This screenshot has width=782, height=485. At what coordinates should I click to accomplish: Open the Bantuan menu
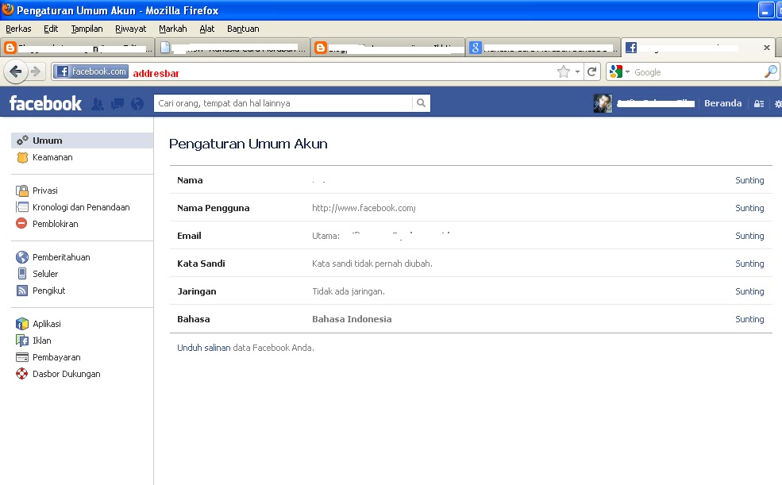pos(243,29)
